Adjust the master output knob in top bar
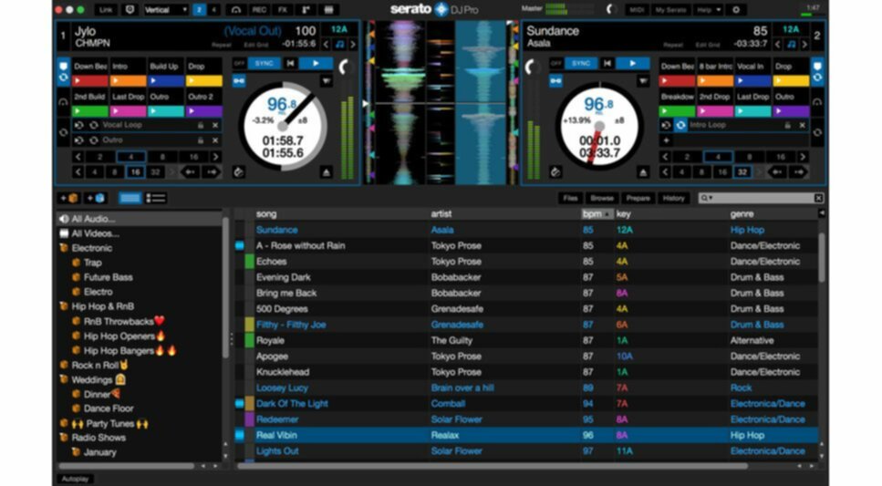The height and width of the screenshot is (486, 882). pos(610,9)
